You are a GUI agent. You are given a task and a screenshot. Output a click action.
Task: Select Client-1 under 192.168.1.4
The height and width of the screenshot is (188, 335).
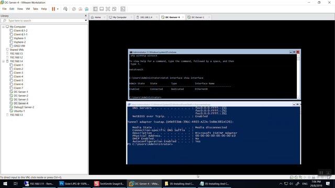(x=18, y=65)
